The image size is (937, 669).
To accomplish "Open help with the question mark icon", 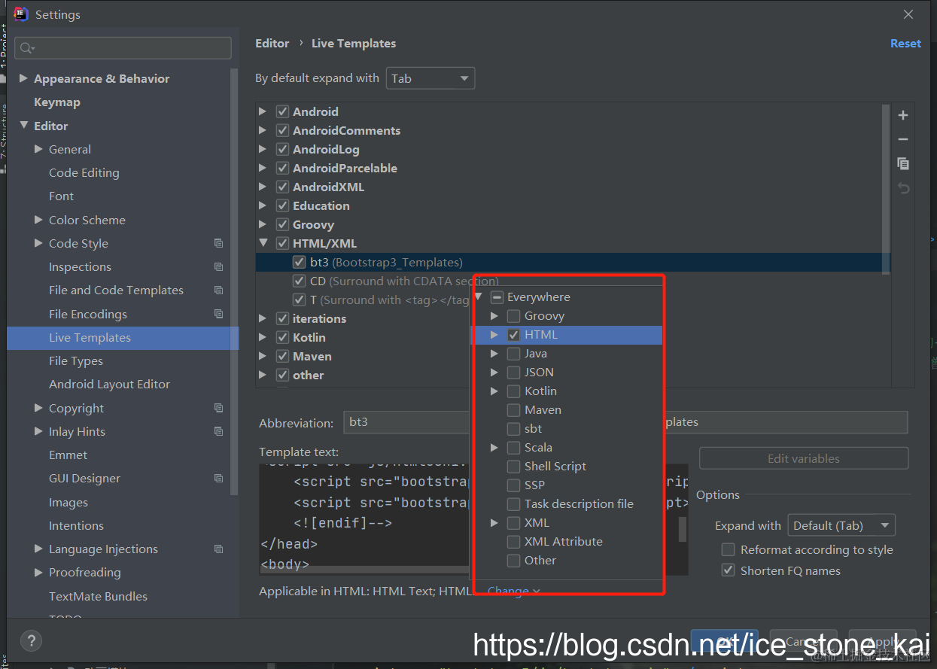I will (31, 641).
